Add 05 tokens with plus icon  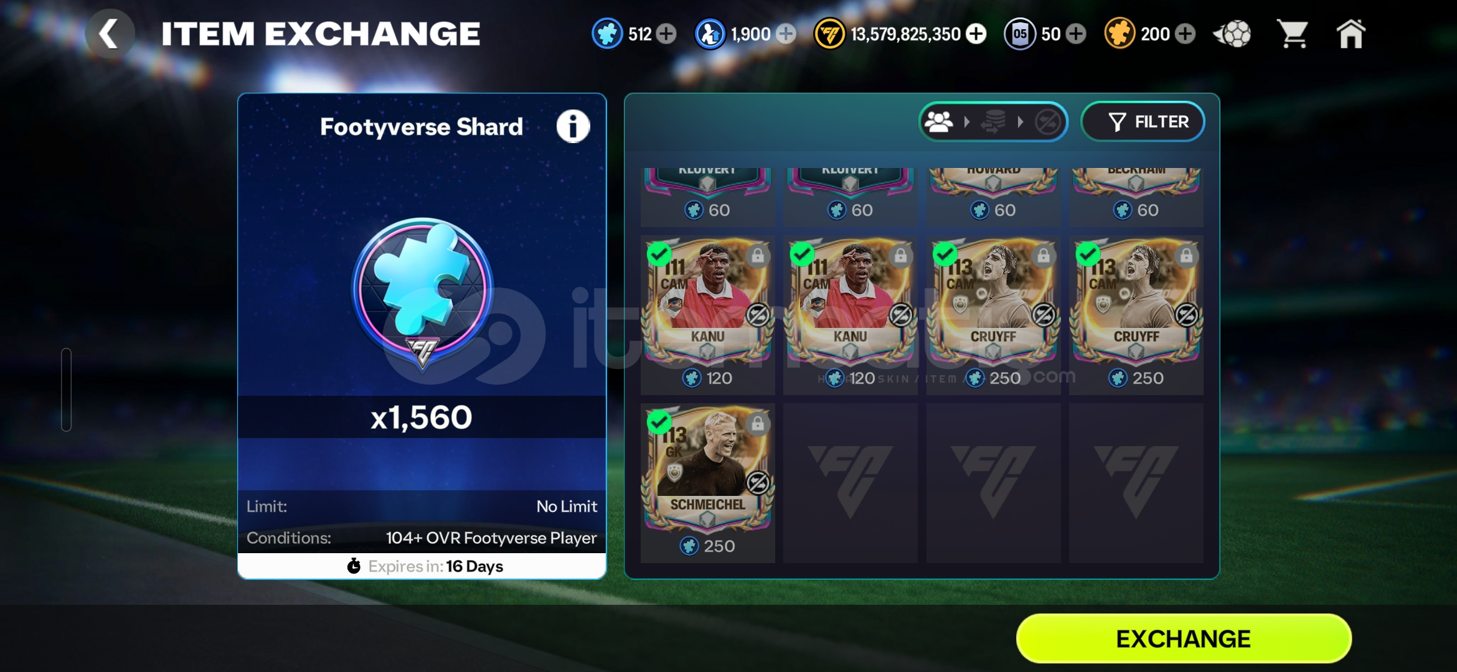click(x=1076, y=34)
